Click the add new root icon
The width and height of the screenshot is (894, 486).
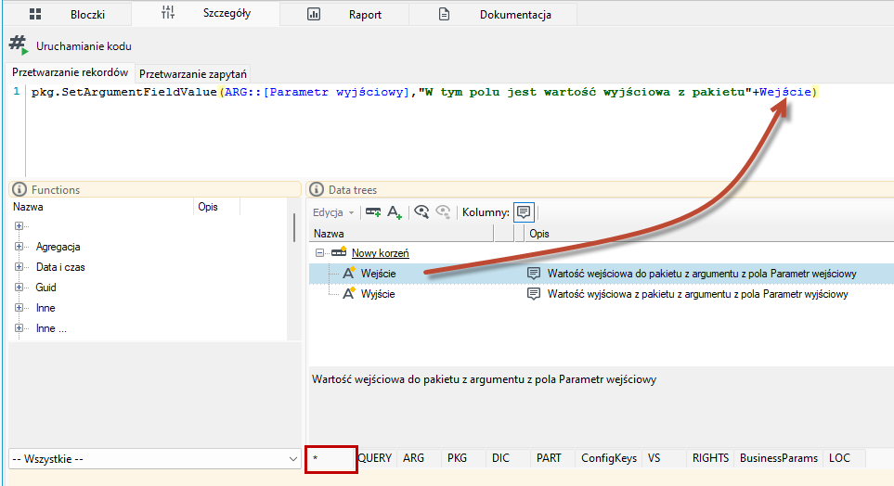[x=373, y=212]
